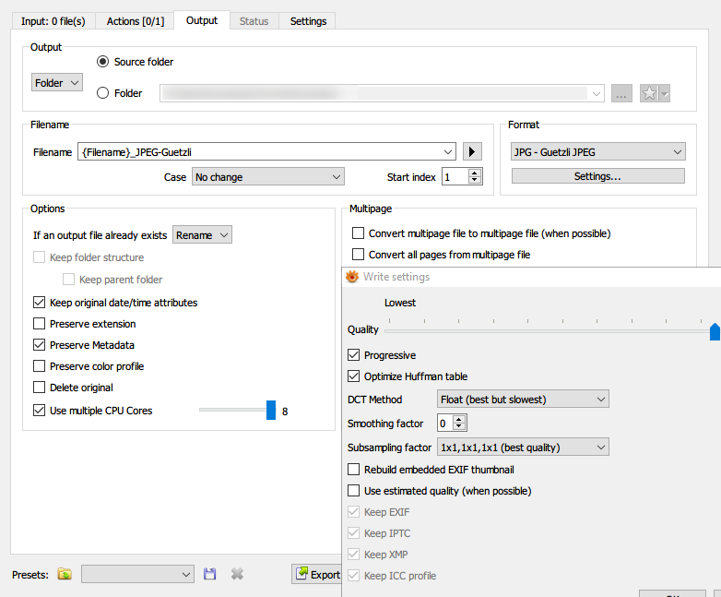721x597 pixels.
Task: Open the Actions [0/1] tab
Action: (136, 21)
